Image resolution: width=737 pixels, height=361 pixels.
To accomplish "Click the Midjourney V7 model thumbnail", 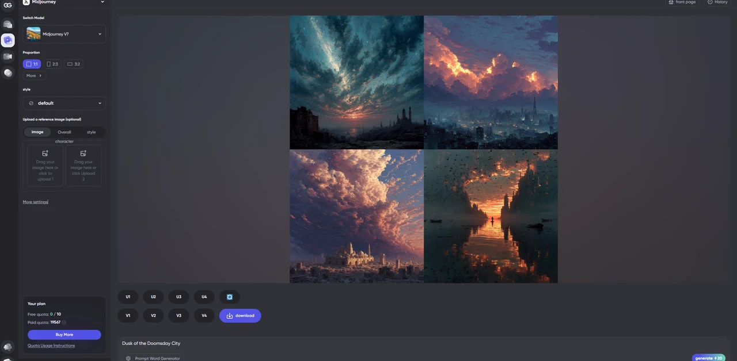I will [33, 34].
